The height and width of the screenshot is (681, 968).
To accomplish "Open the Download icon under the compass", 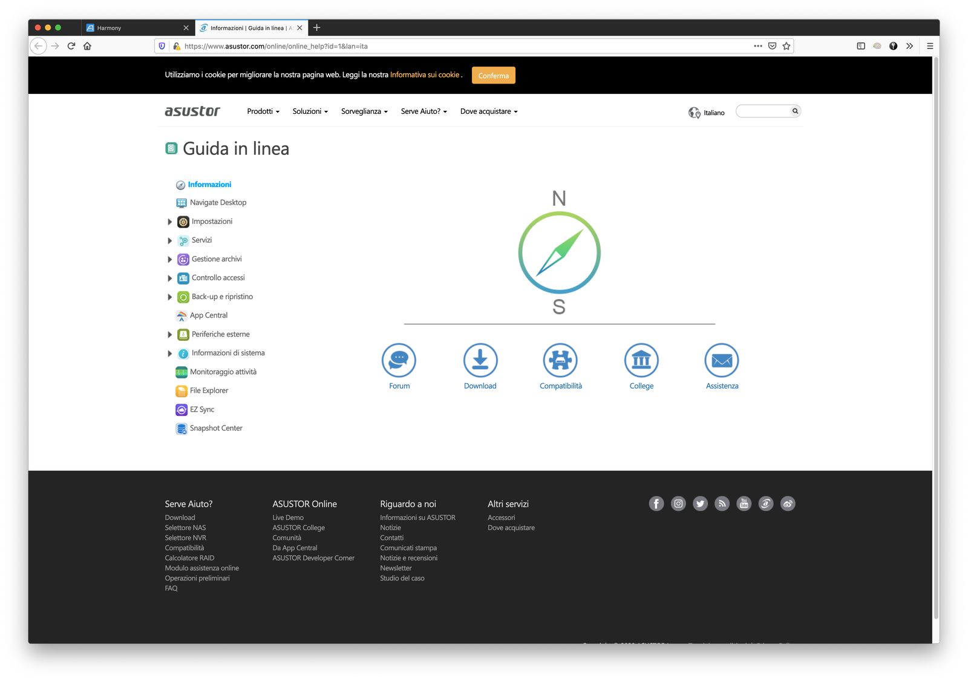I will tap(480, 360).
